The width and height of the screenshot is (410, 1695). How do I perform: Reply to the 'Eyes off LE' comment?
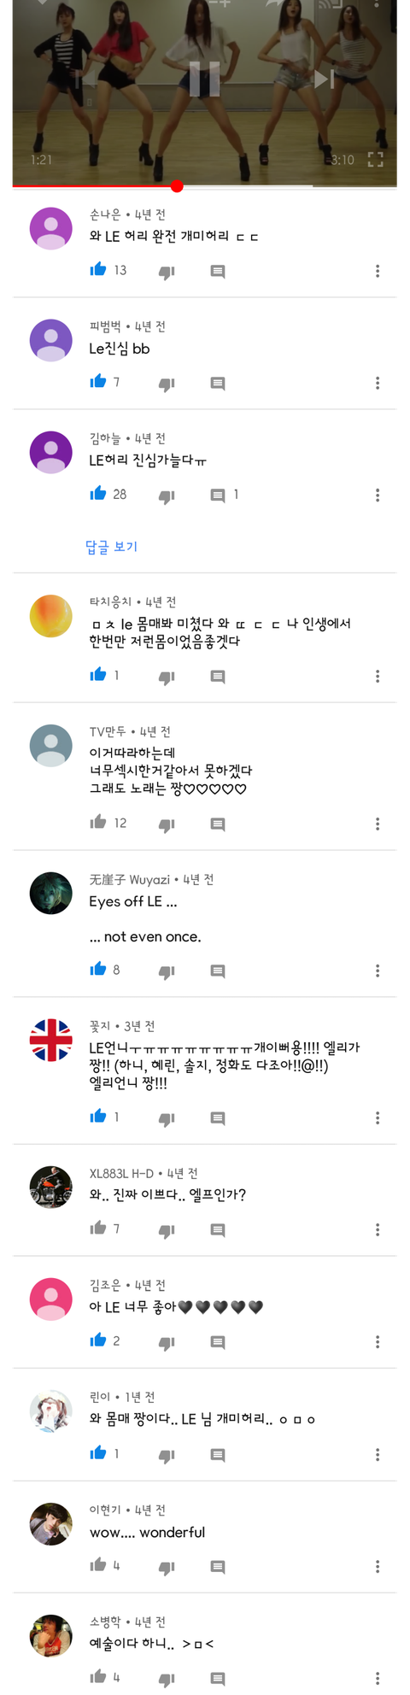tap(218, 971)
